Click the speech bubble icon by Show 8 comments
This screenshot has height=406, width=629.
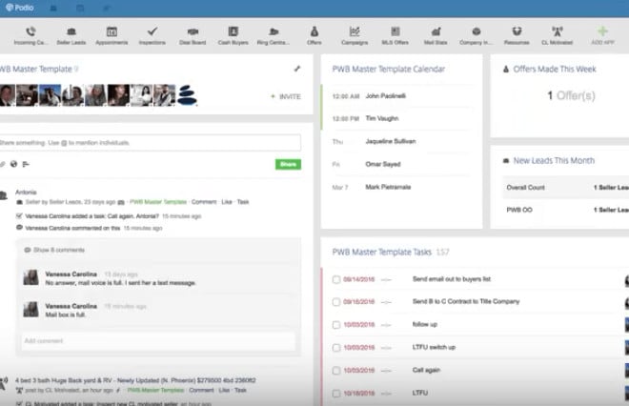28,250
